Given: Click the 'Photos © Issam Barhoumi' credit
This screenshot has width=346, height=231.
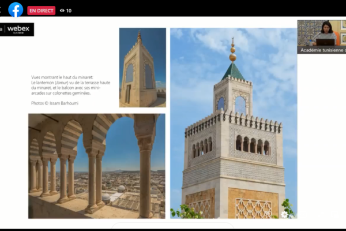Looking at the screenshot, I should tap(55, 103).
